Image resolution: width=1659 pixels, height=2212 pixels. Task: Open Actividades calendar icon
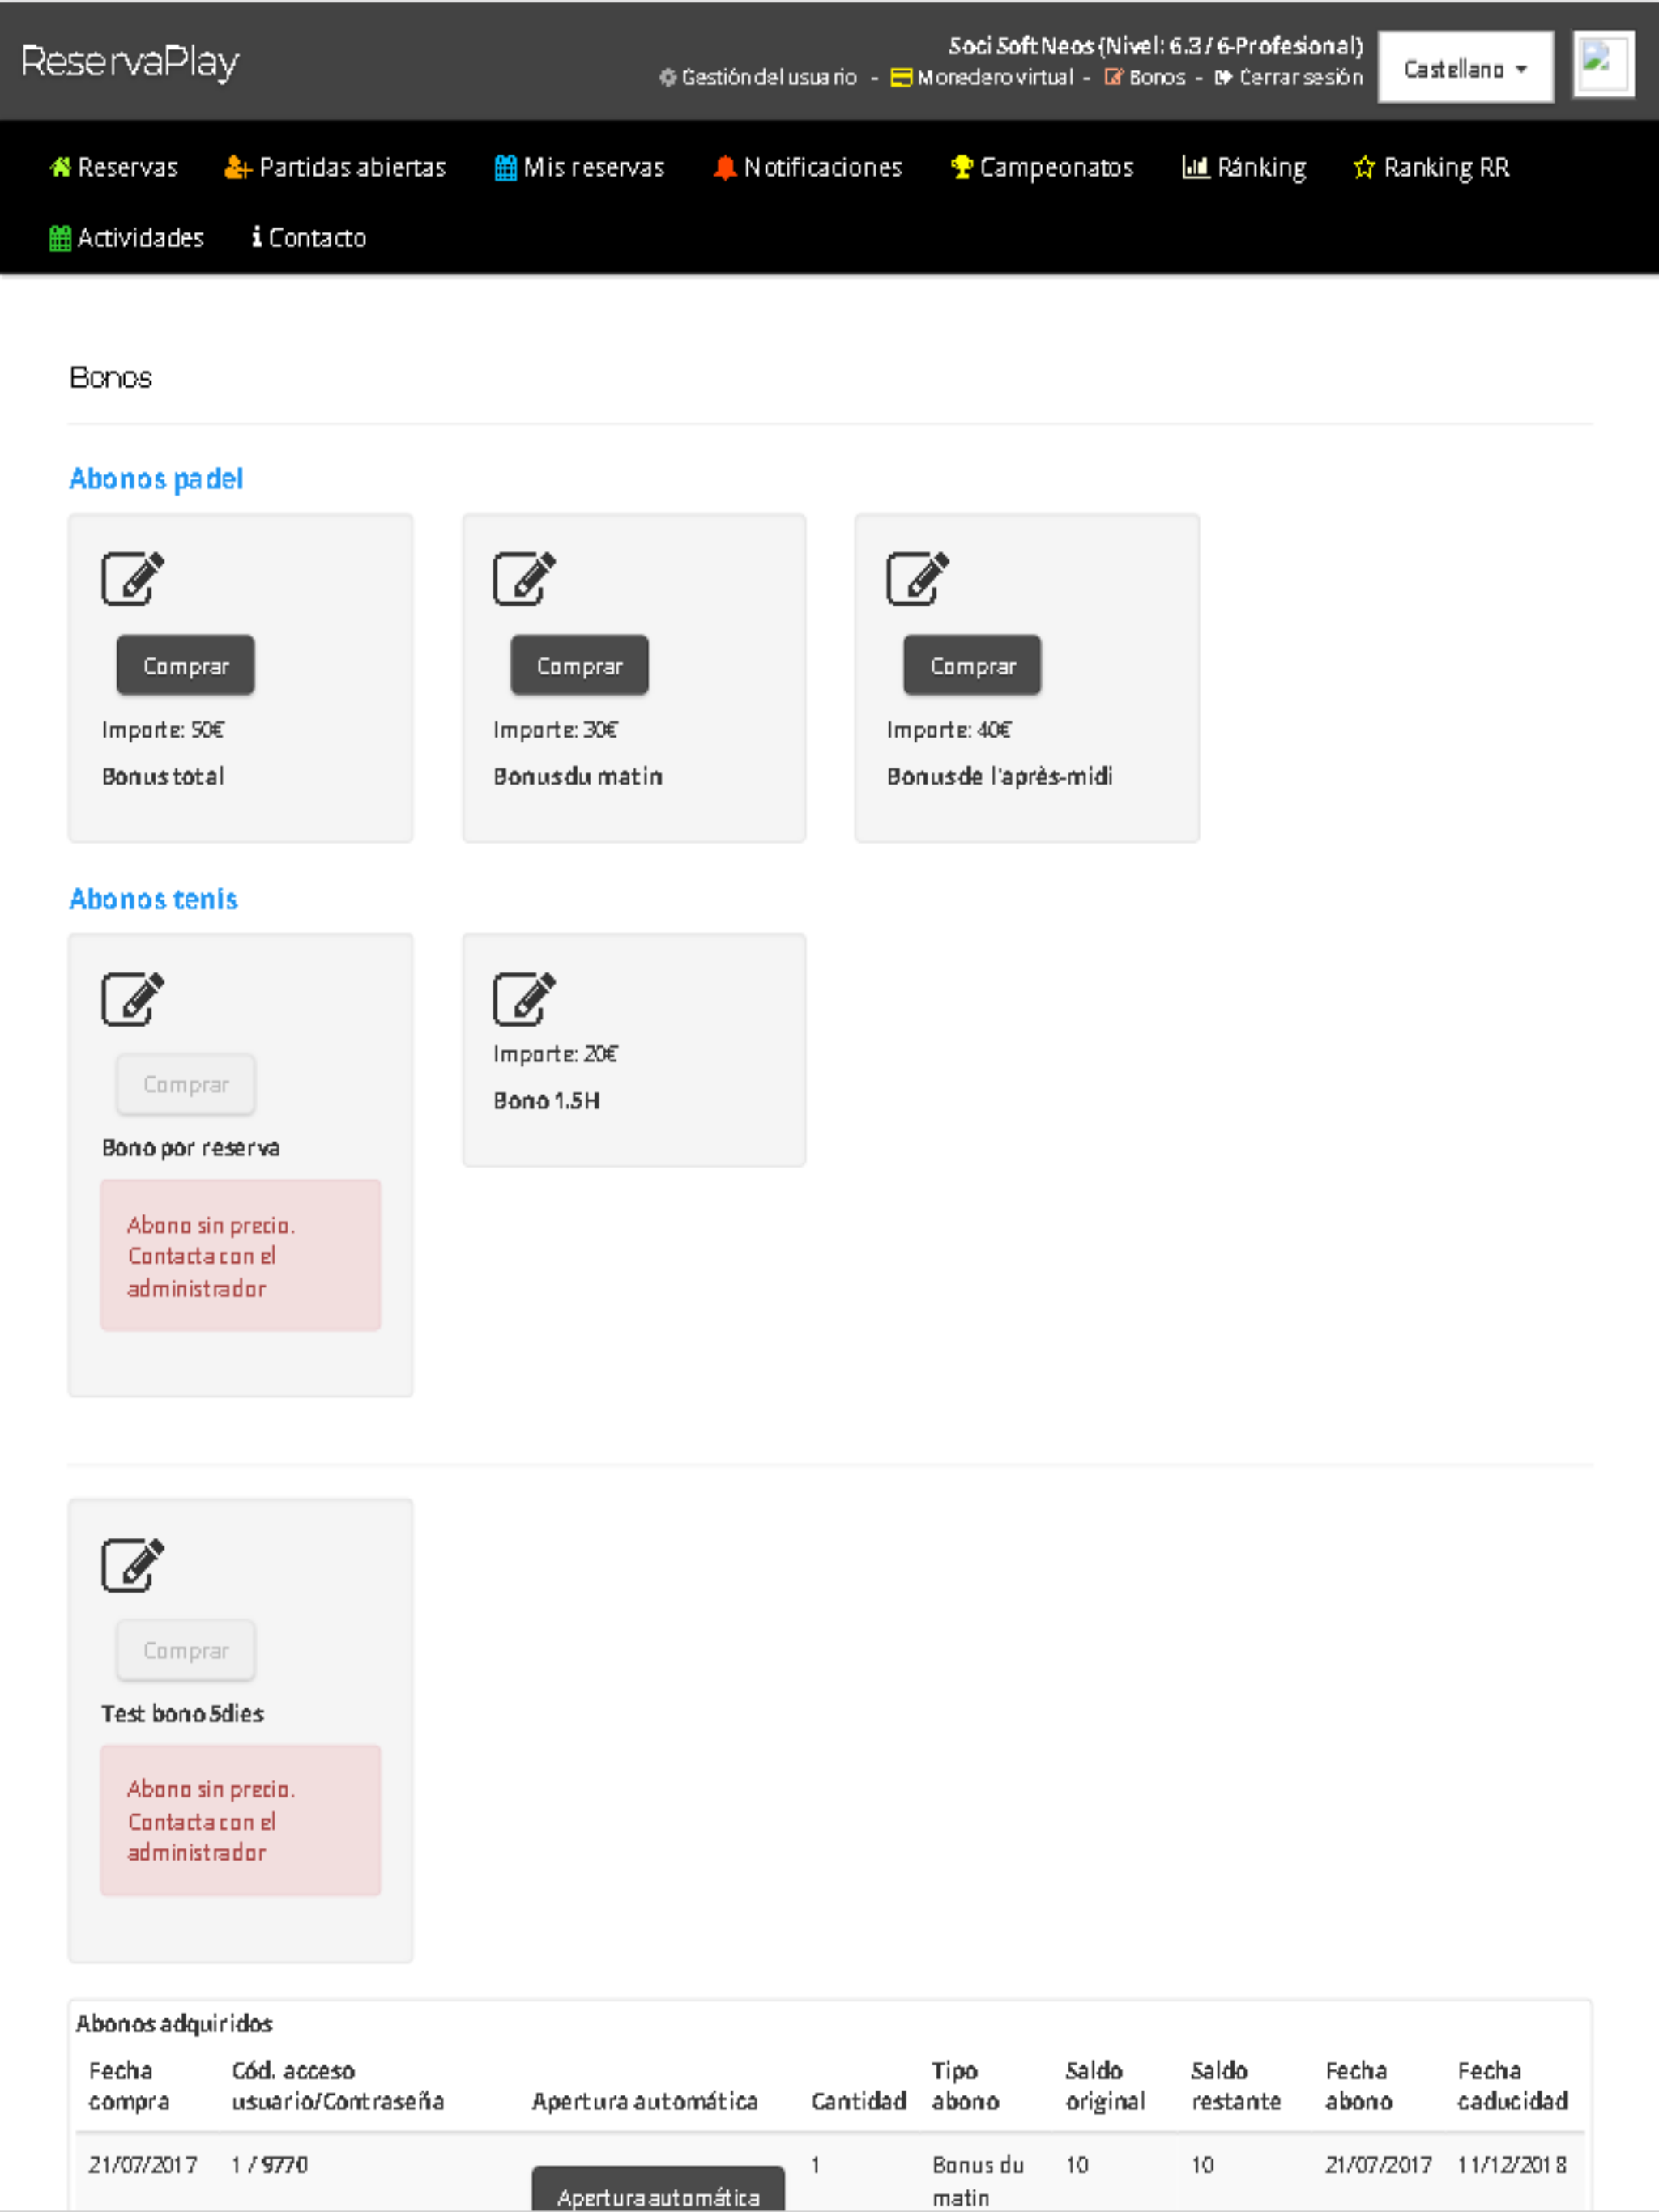point(60,237)
